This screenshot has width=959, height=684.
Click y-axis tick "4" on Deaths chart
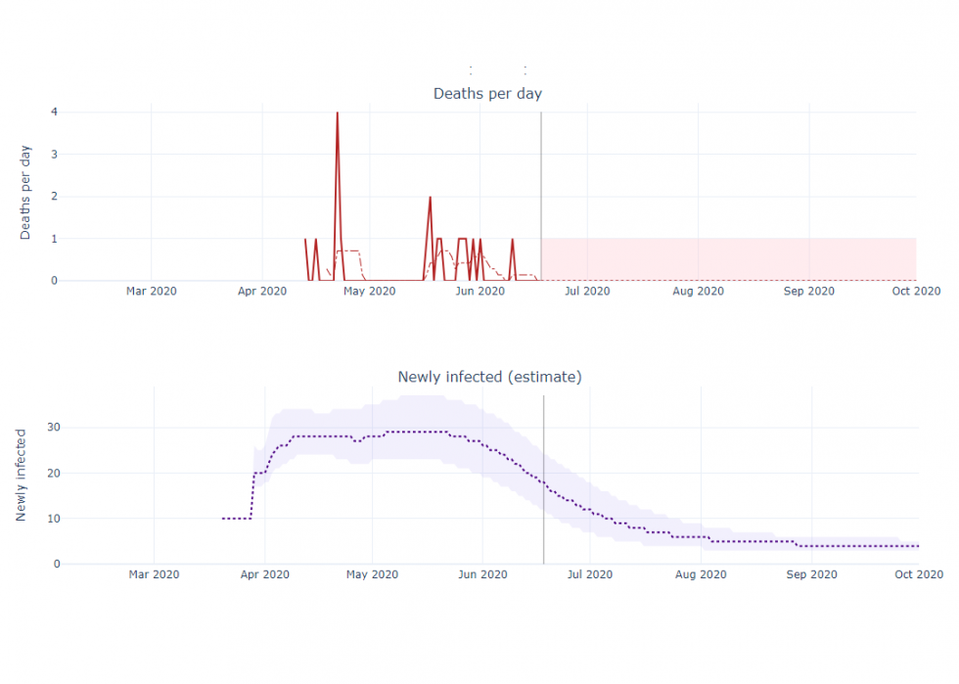pyautogui.click(x=55, y=112)
